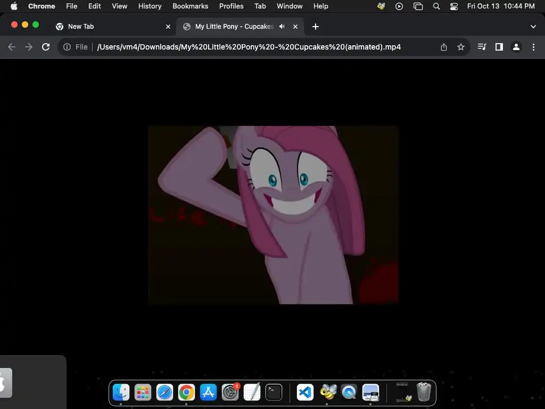The image size is (545, 409).
Task: Open the Tab menu
Action: point(260,6)
